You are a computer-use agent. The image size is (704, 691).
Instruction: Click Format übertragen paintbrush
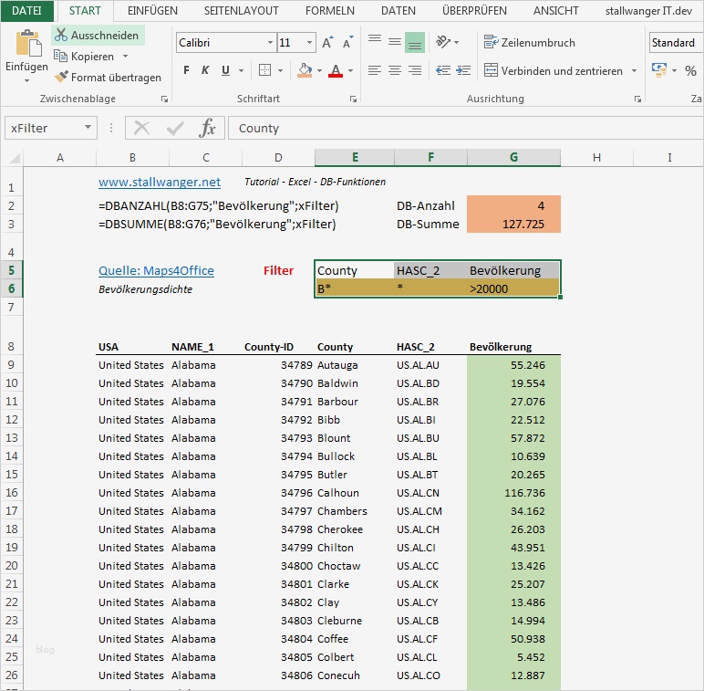click(x=108, y=78)
